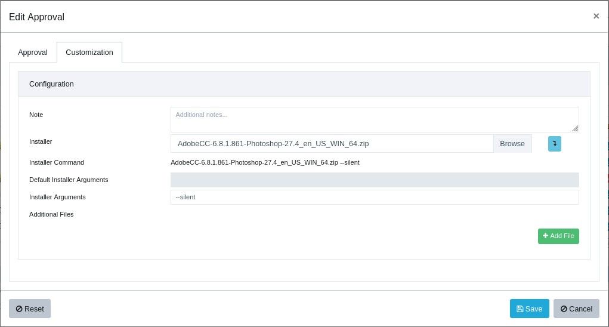Screen dimensions: 609x327
Task: Click the circle-slash icon on Cancel button
Action: 564,309
